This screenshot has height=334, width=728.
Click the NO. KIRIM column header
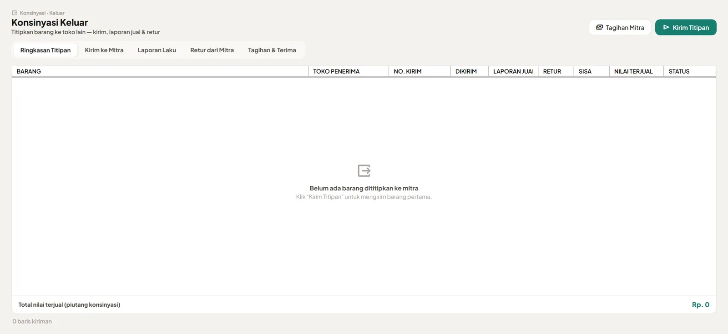[420, 71]
